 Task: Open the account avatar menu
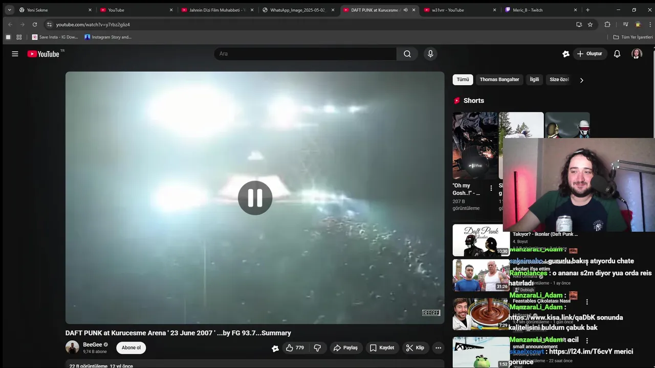click(637, 54)
